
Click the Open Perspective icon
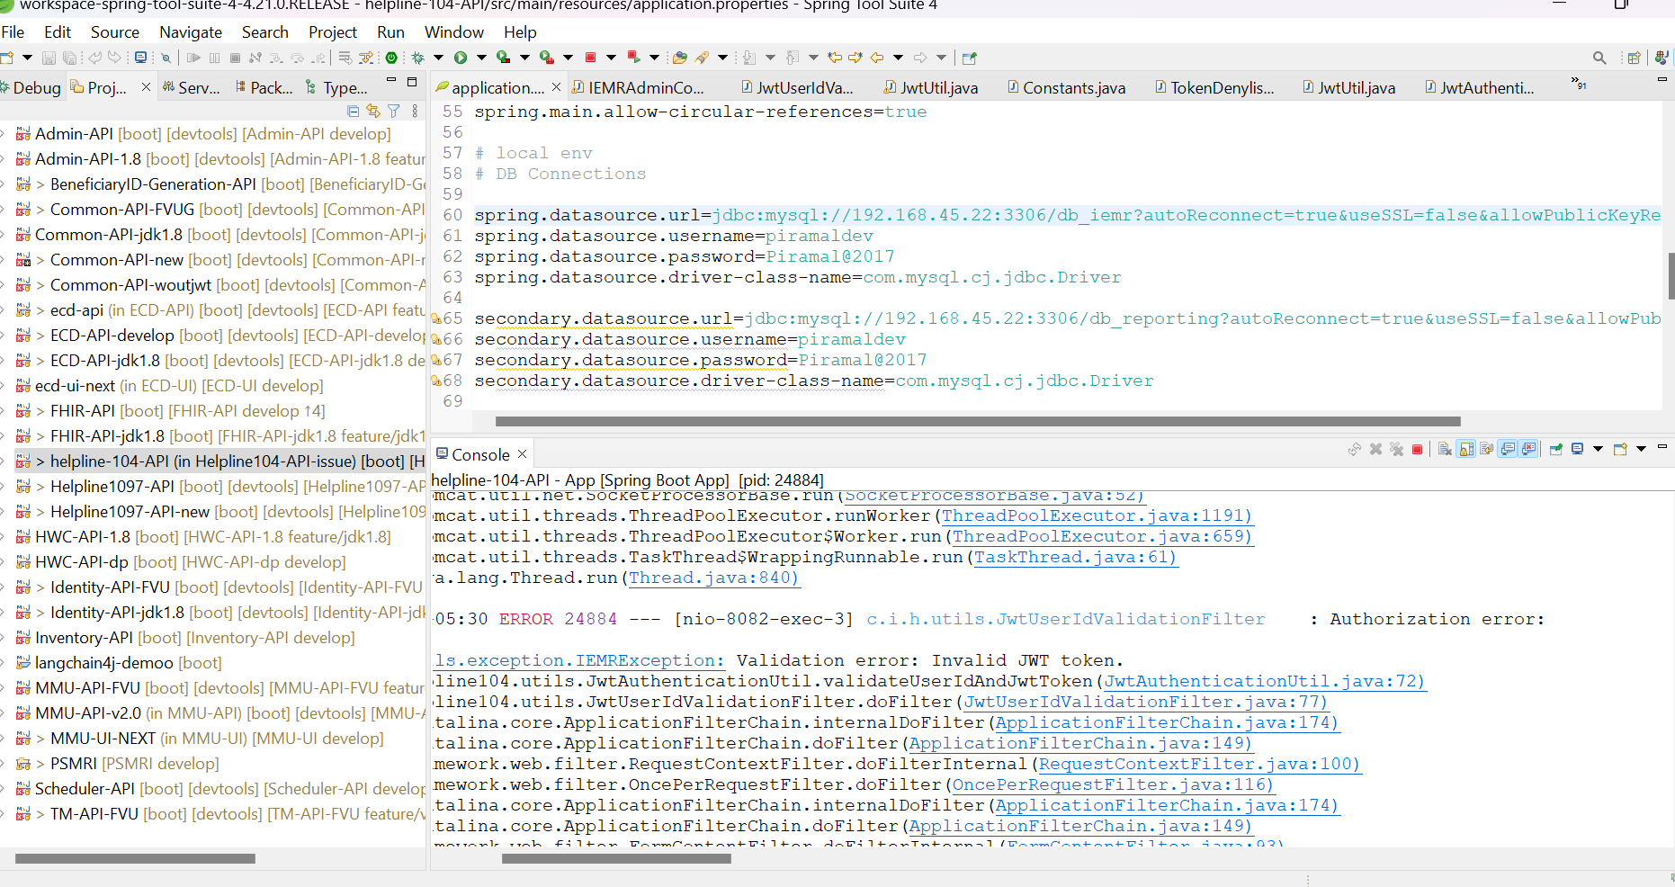tap(1634, 58)
